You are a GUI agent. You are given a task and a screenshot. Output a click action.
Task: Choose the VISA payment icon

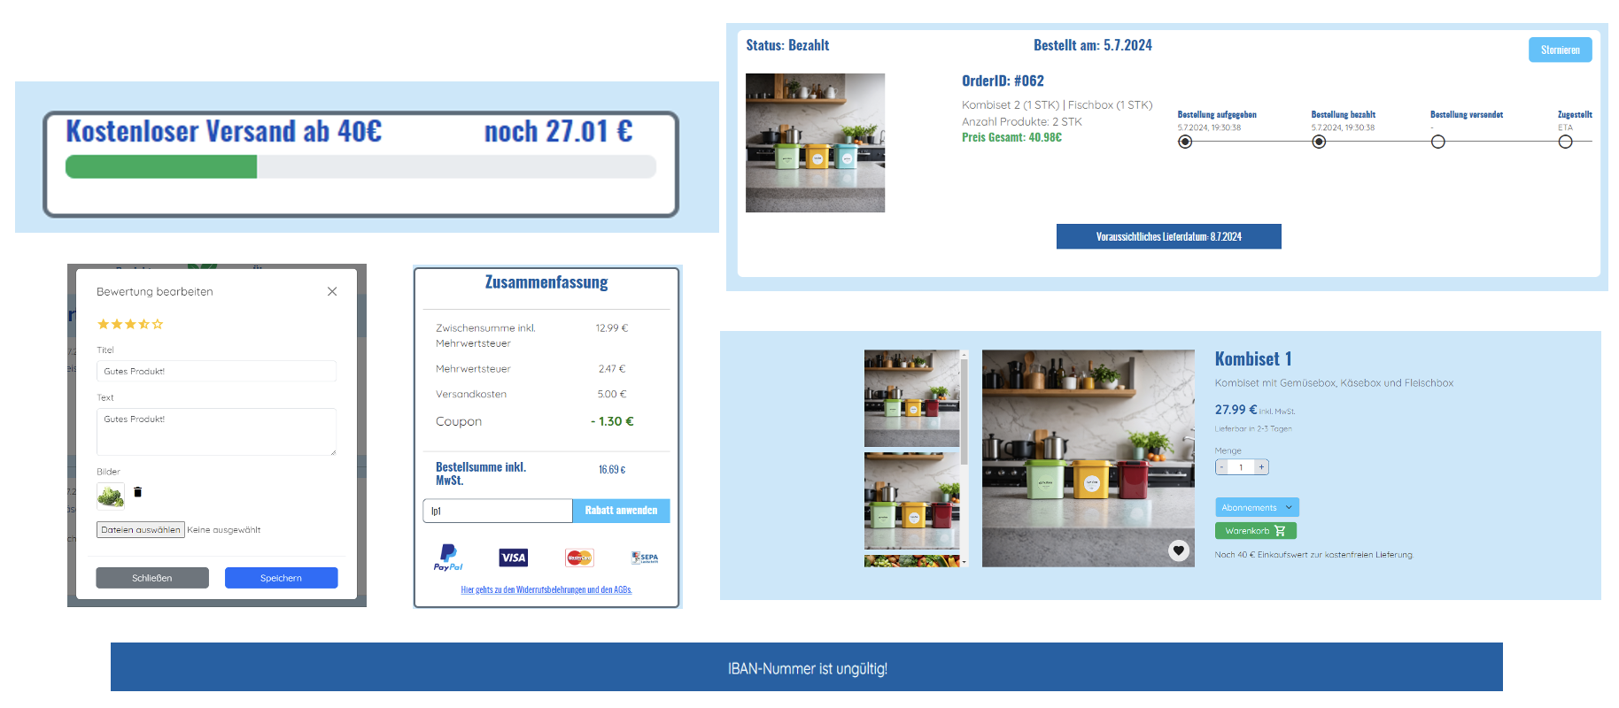pyautogui.click(x=514, y=558)
